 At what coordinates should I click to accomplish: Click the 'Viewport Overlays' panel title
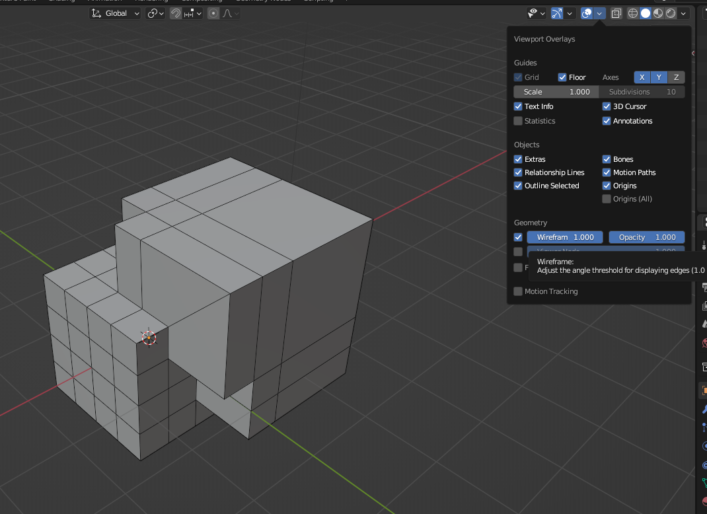(x=544, y=39)
